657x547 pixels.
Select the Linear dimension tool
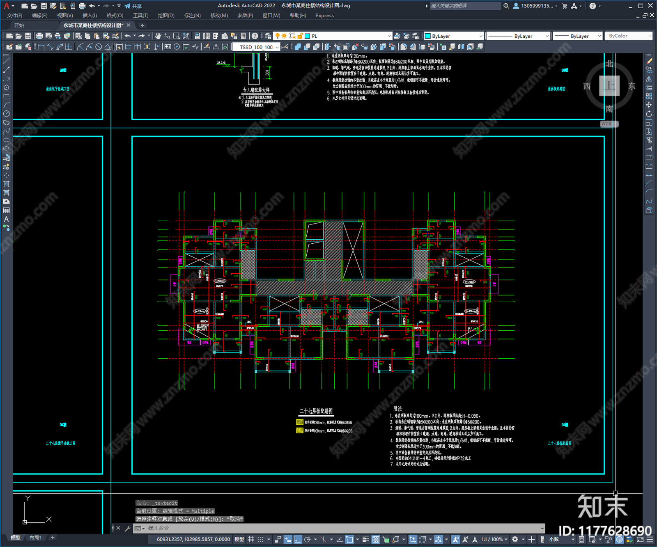(x=41, y=47)
